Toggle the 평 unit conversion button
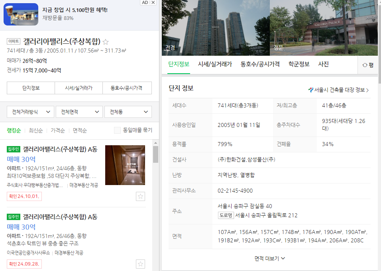Viewport: 381px width, 271px height. 368,65
